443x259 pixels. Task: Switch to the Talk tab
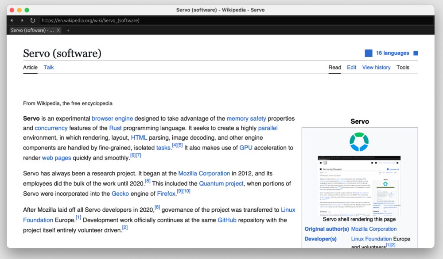(49, 68)
